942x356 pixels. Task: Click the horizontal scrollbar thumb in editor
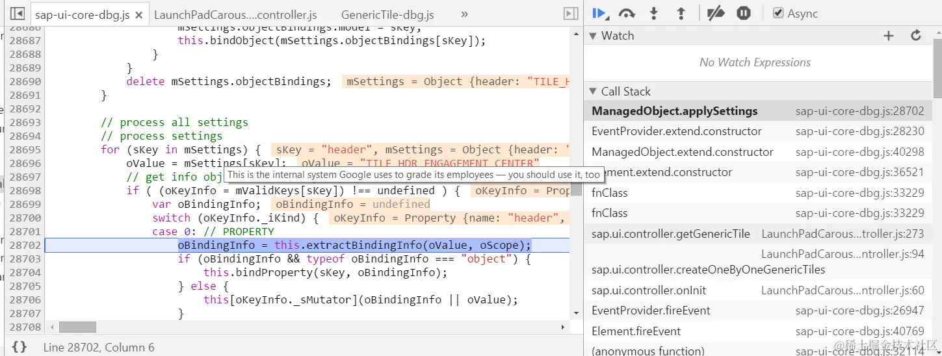point(77,327)
